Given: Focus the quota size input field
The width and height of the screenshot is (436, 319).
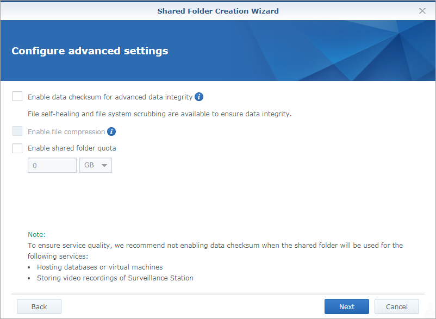Looking at the screenshot, I should [52, 165].
